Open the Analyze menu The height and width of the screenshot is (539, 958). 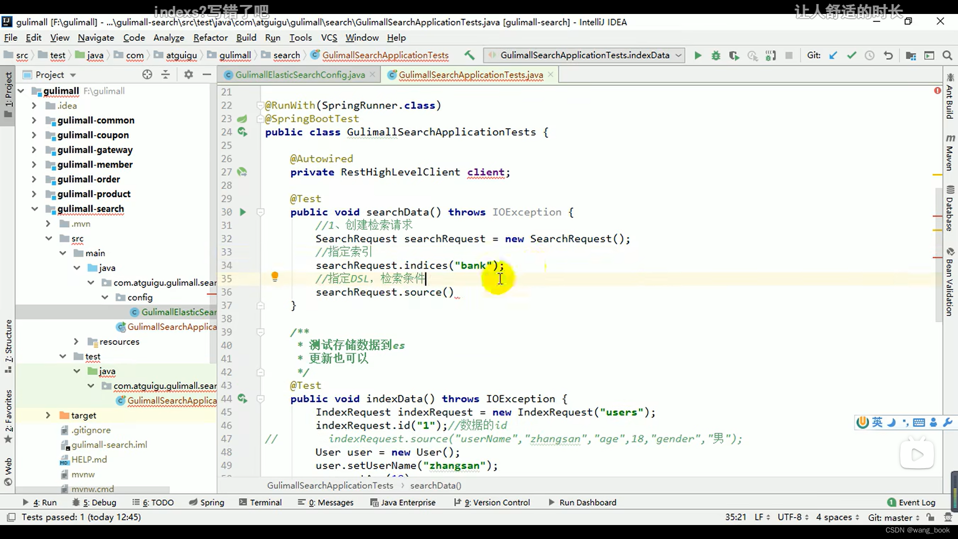tap(169, 37)
